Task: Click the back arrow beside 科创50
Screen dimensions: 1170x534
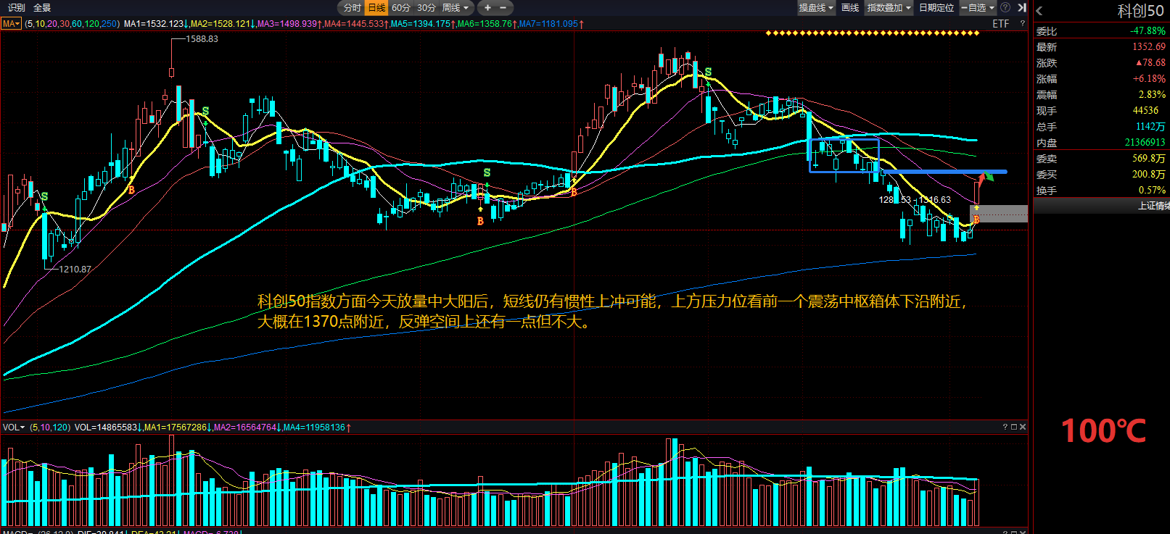Action: pos(1039,11)
